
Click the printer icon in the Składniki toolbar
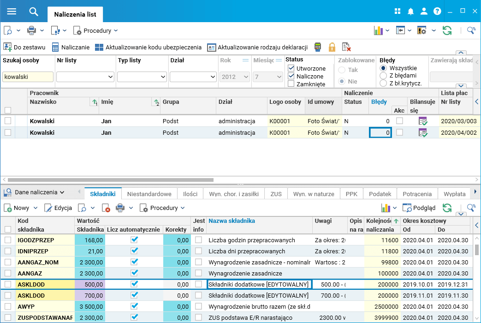[120, 208]
